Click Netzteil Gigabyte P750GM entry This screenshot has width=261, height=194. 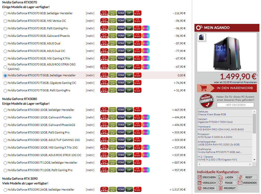tap(225, 121)
